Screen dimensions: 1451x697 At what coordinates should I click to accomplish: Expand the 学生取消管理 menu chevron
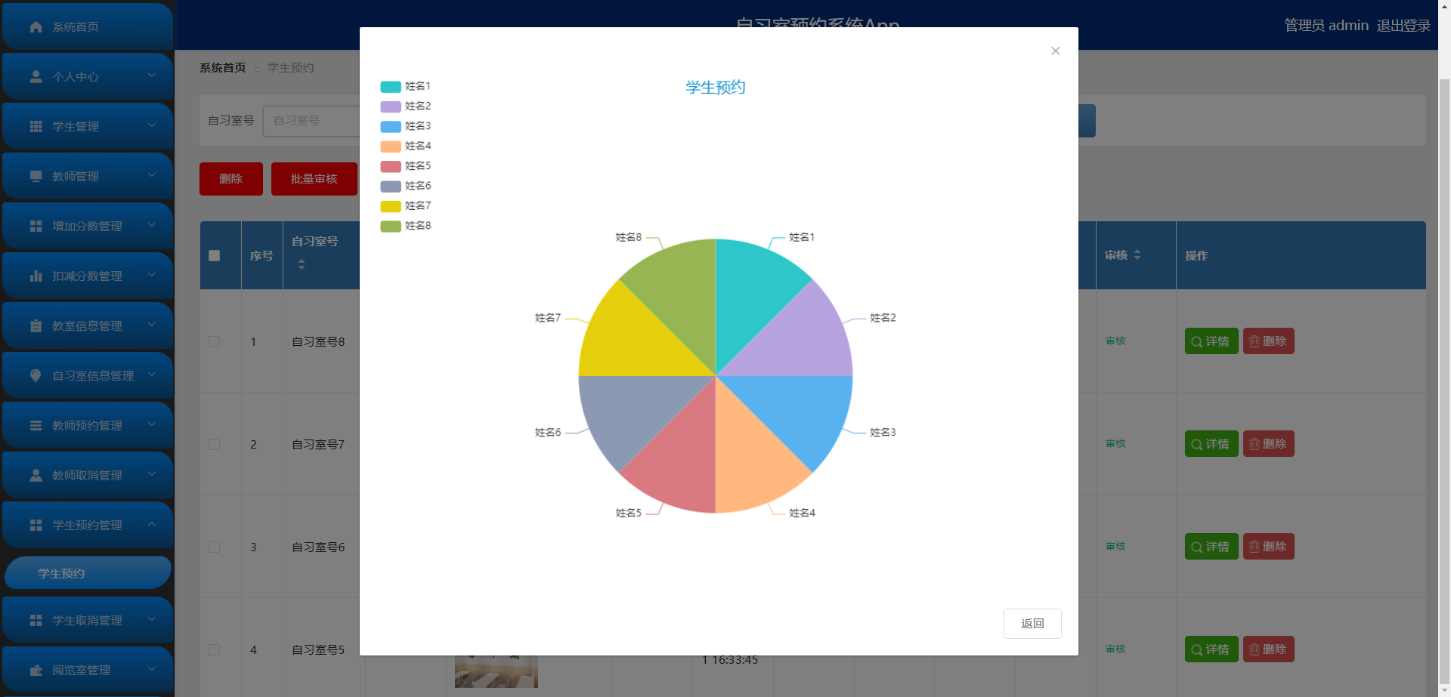pyautogui.click(x=152, y=619)
